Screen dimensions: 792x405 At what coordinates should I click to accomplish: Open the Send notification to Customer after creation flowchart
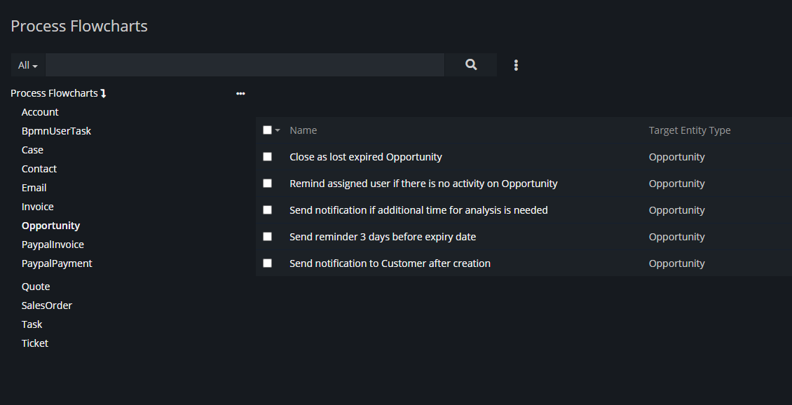pyautogui.click(x=390, y=263)
